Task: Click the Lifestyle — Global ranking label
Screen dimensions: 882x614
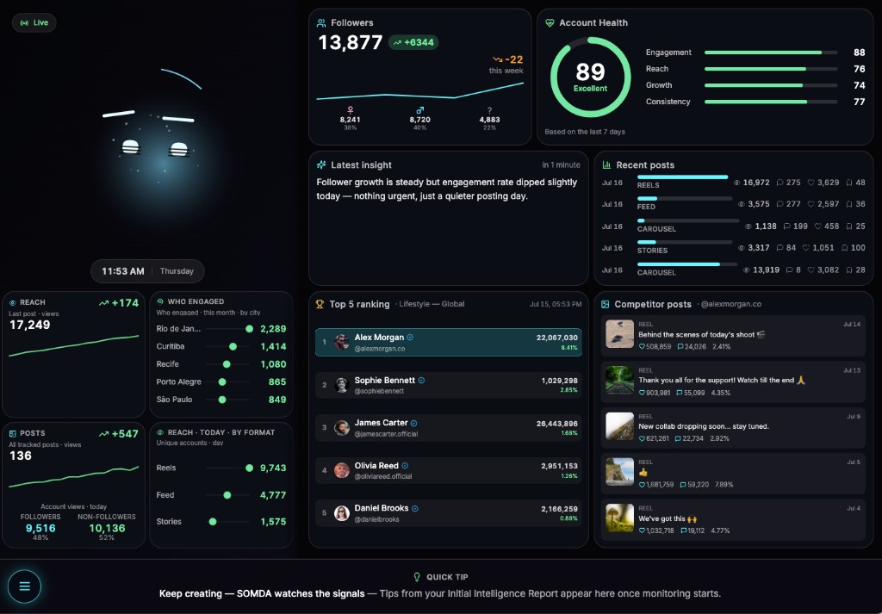Action: pos(432,304)
